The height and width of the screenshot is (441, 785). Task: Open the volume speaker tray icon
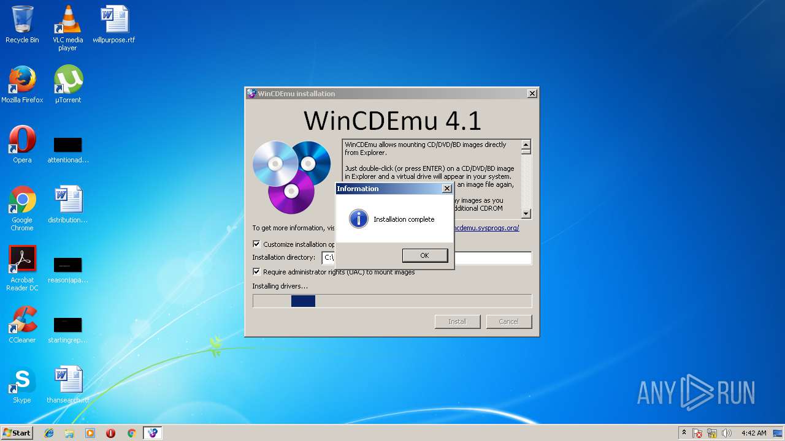click(727, 433)
